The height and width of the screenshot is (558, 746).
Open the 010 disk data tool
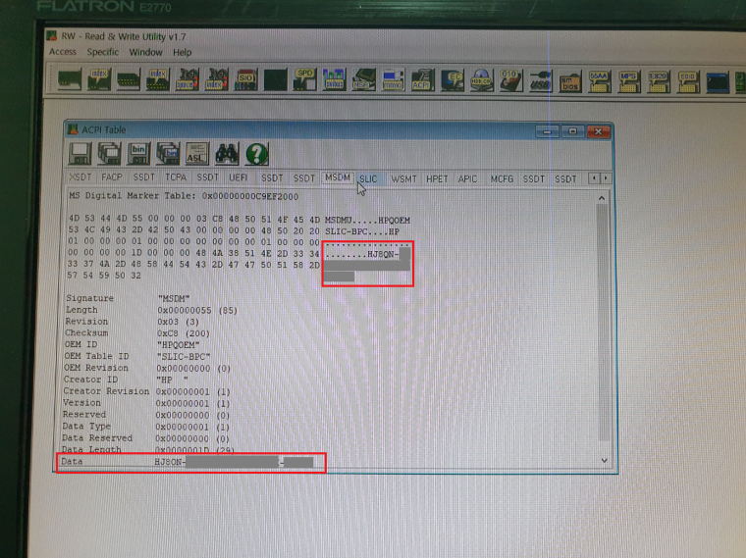[511, 79]
